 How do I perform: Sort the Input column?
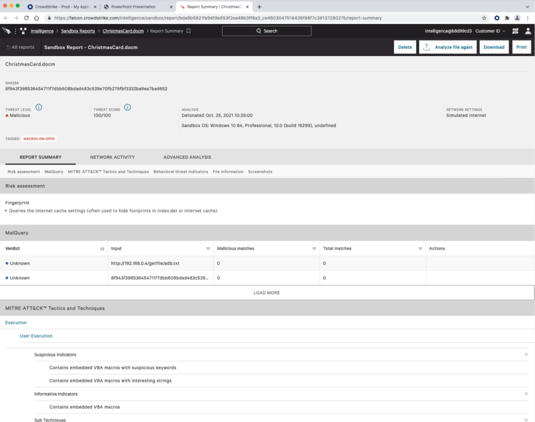208,248
